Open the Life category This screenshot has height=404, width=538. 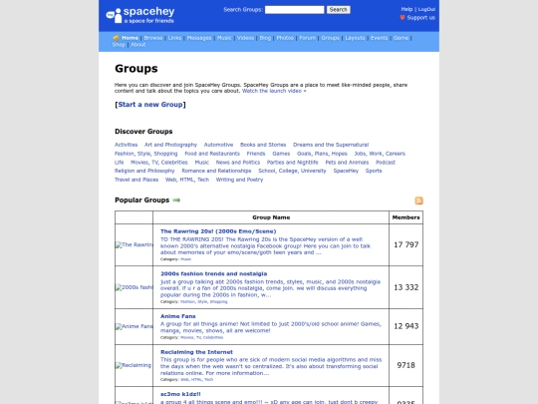coord(120,163)
